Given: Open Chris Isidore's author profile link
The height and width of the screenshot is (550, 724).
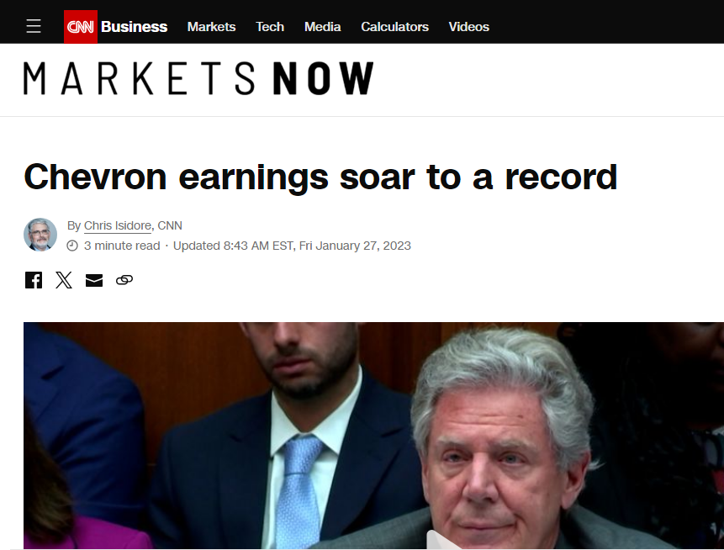Looking at the screenshot, I should pyautogui.click(x=117, y=226).
